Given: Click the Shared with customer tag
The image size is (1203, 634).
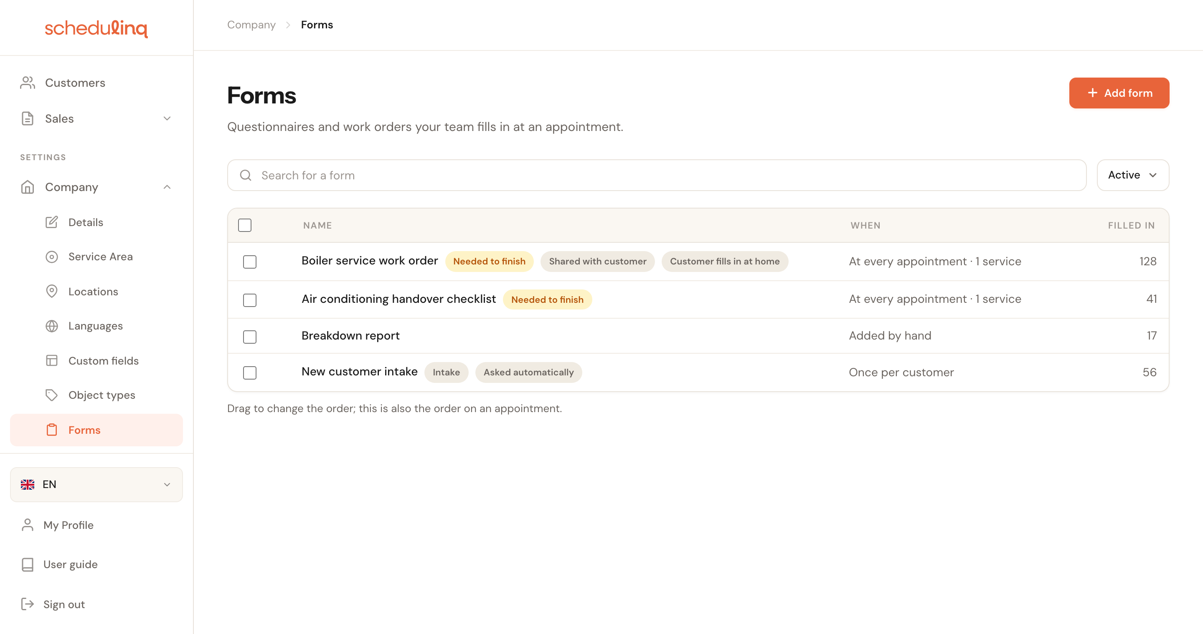Looking at the screenshot, I should point(597,262).
